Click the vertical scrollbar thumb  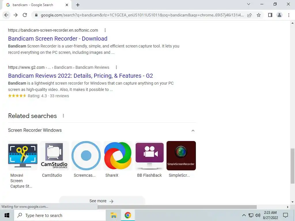pyautogui.click(x=292, y=166)
